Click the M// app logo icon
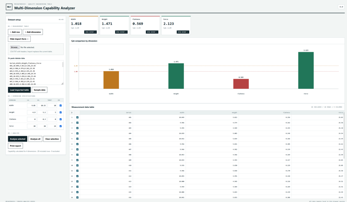Viewport: 347px width, 202px height. pos(9,7)
